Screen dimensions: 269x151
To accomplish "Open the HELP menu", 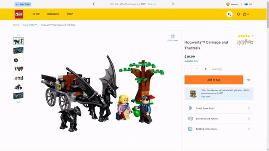I will click(x=70, y=14).
